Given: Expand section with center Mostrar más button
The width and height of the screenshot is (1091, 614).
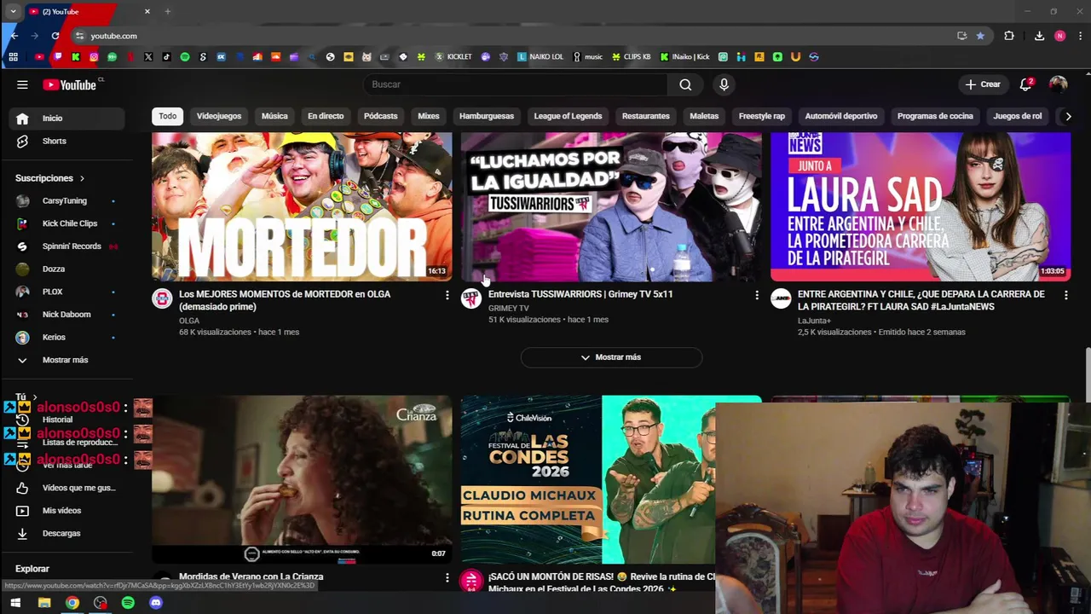Looking at the screenshot, I should [x=611, y=357].
